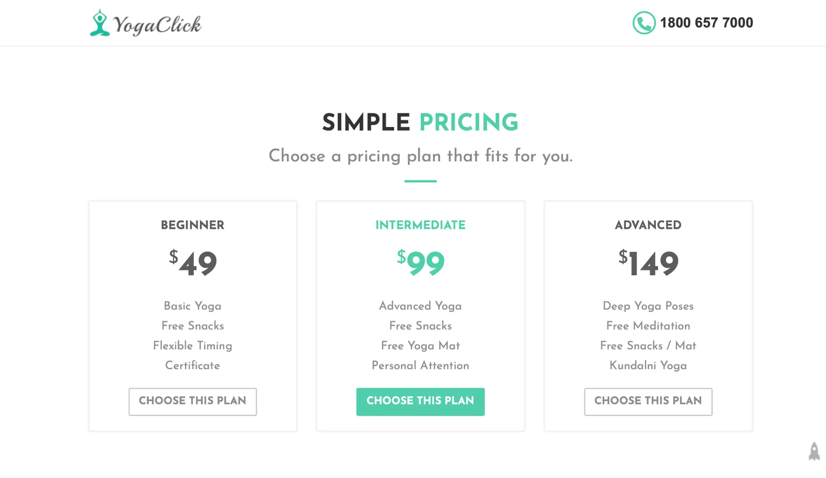Choose the Advanced plan button
Image resolution: width=826 pixels, height=478 pixels.
pyautogui.click(x=648, y=401)
